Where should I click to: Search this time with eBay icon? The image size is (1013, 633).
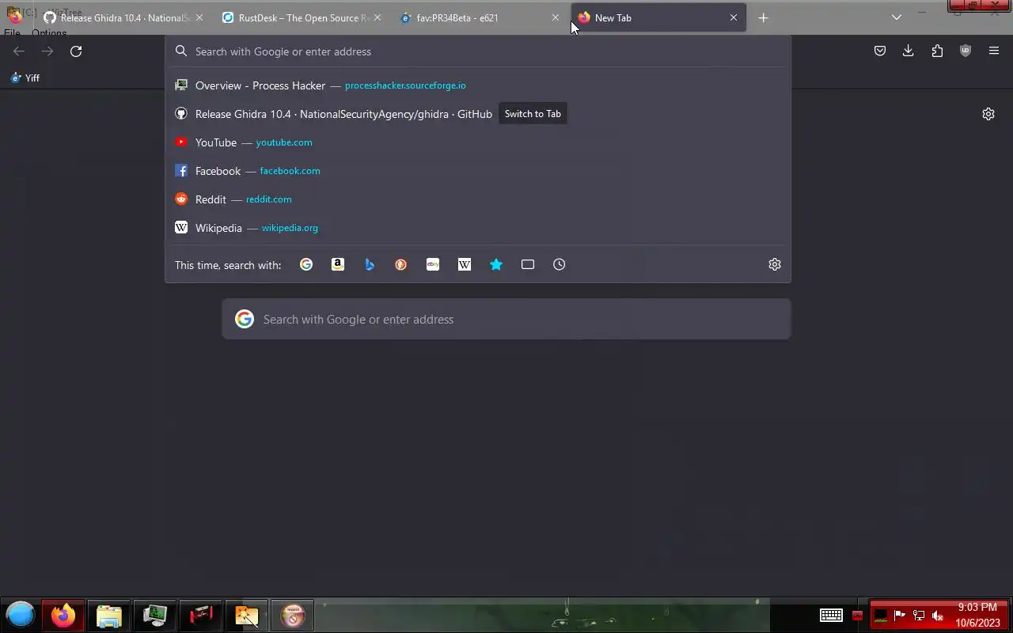433,265
